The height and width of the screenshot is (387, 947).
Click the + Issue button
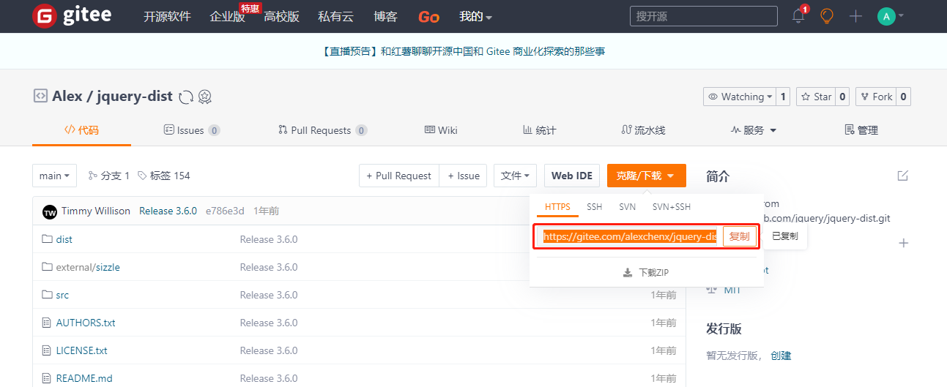464,176
